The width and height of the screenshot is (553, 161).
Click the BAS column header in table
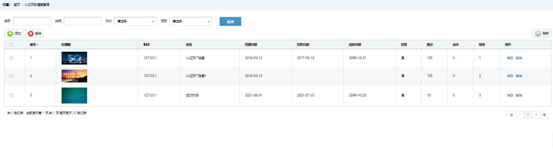[146, 45]
